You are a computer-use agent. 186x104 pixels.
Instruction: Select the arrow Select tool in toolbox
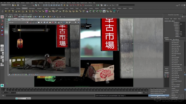(2, 17)
